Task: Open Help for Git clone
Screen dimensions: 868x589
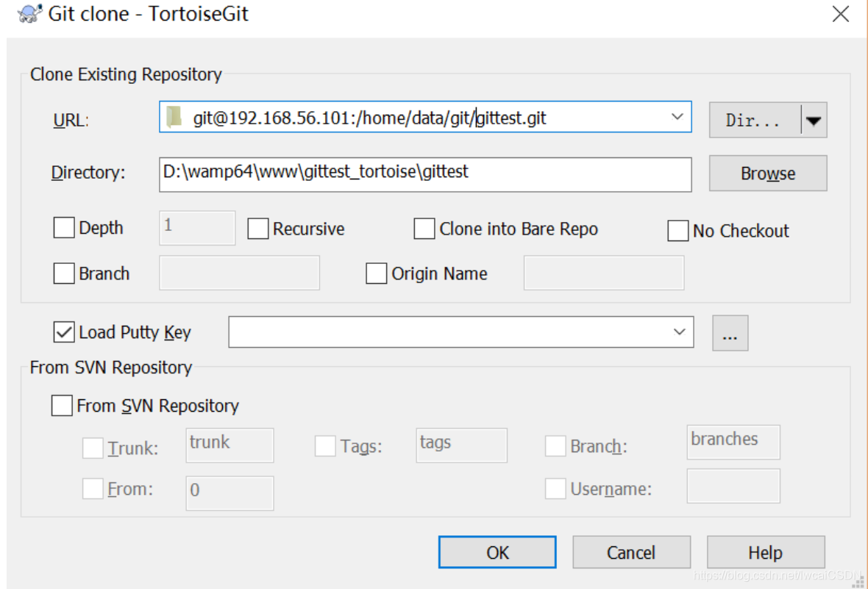Action: click(766, 552)
